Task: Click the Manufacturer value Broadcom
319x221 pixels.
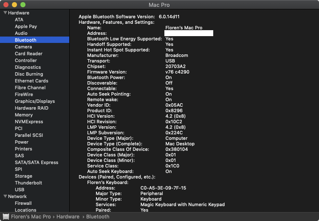Action: [177, 55]
